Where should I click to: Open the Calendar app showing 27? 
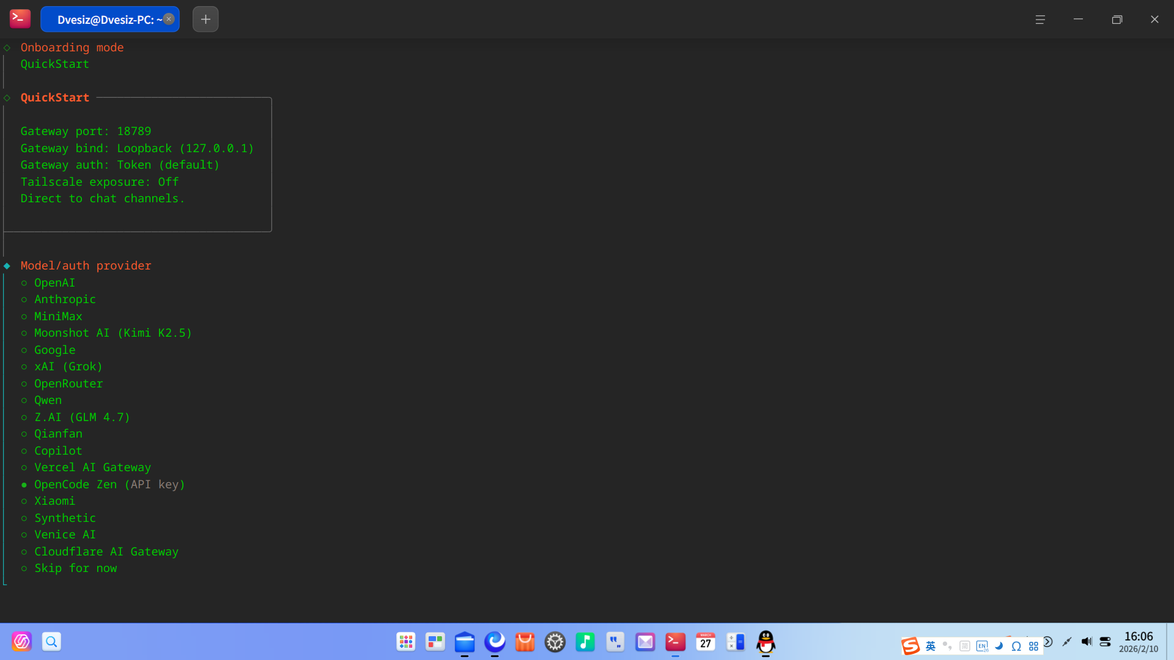click(x=705, y=642)
